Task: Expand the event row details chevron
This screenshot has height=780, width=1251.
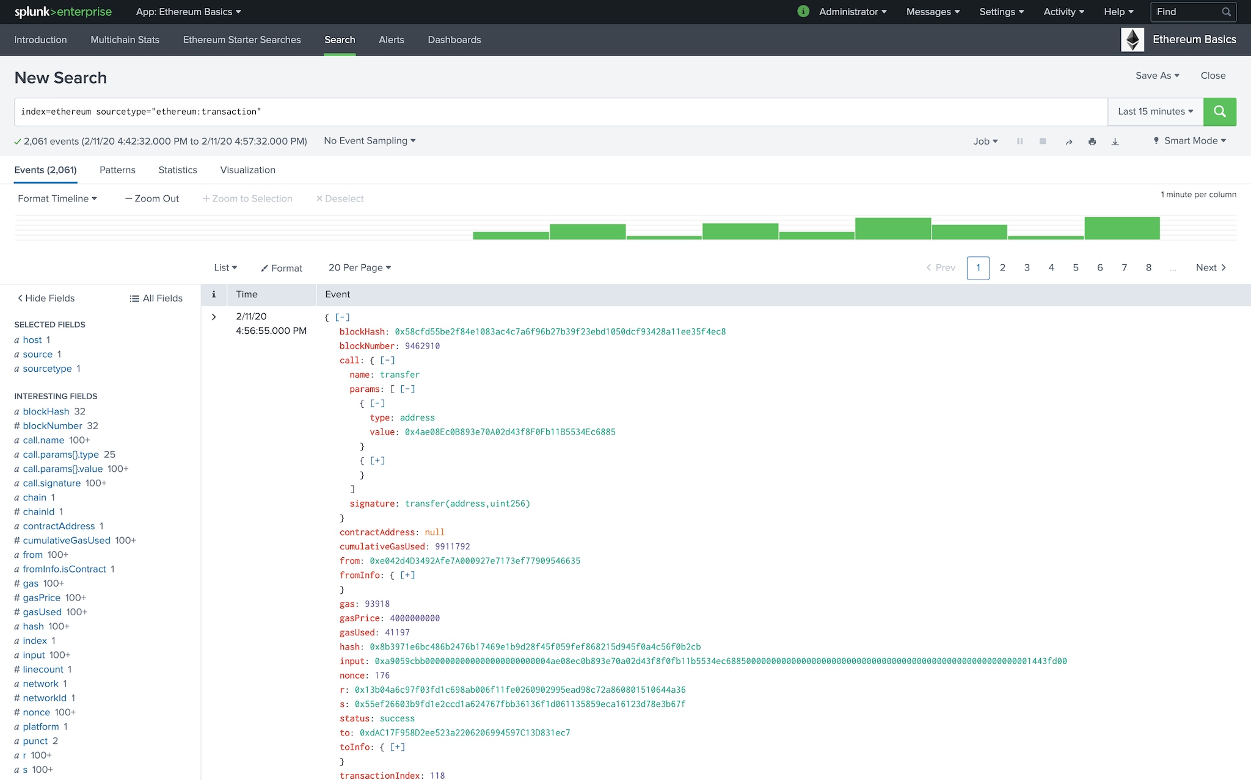Action: (x=214, y=317)
